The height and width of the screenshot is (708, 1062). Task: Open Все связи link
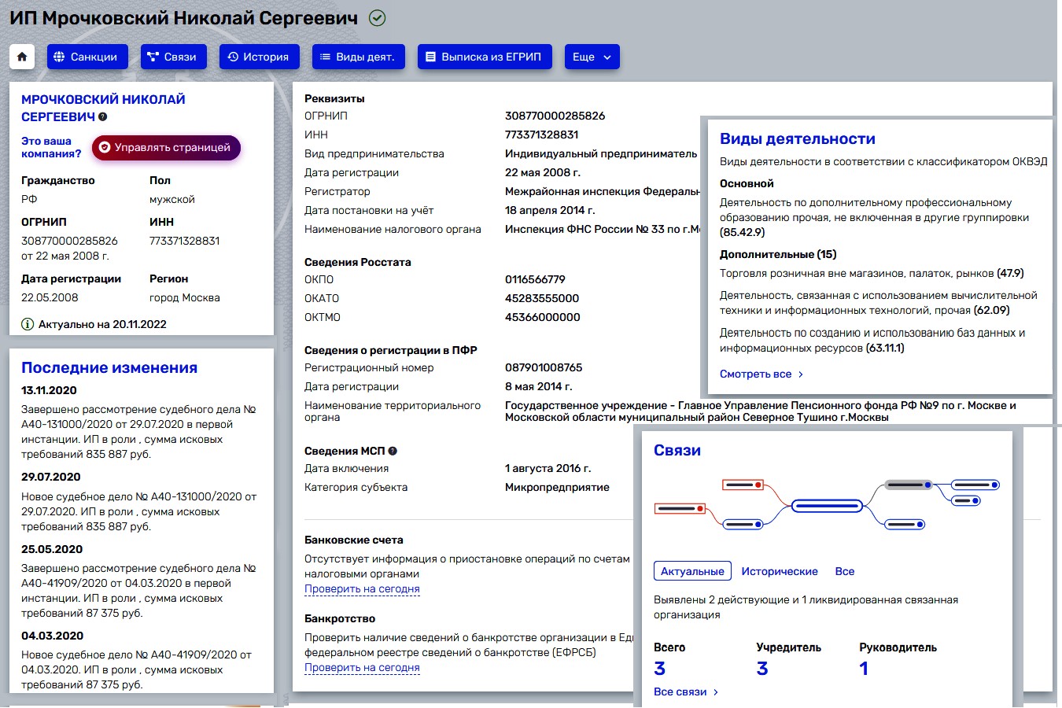pyautogui.click(x=685, y=692)
